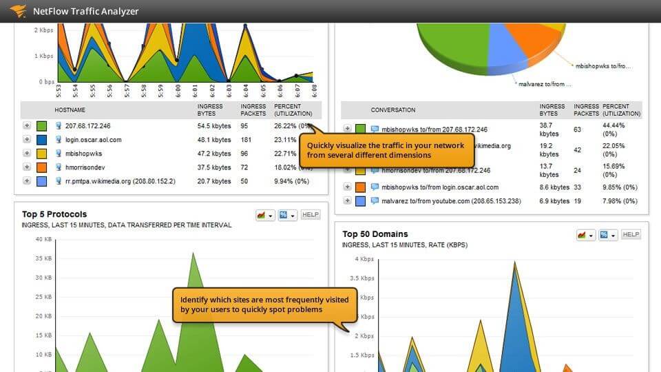Open malvarez to/from youtube.com conversation link
Viewport: 661px width, 372px height.
coord(451,200)
